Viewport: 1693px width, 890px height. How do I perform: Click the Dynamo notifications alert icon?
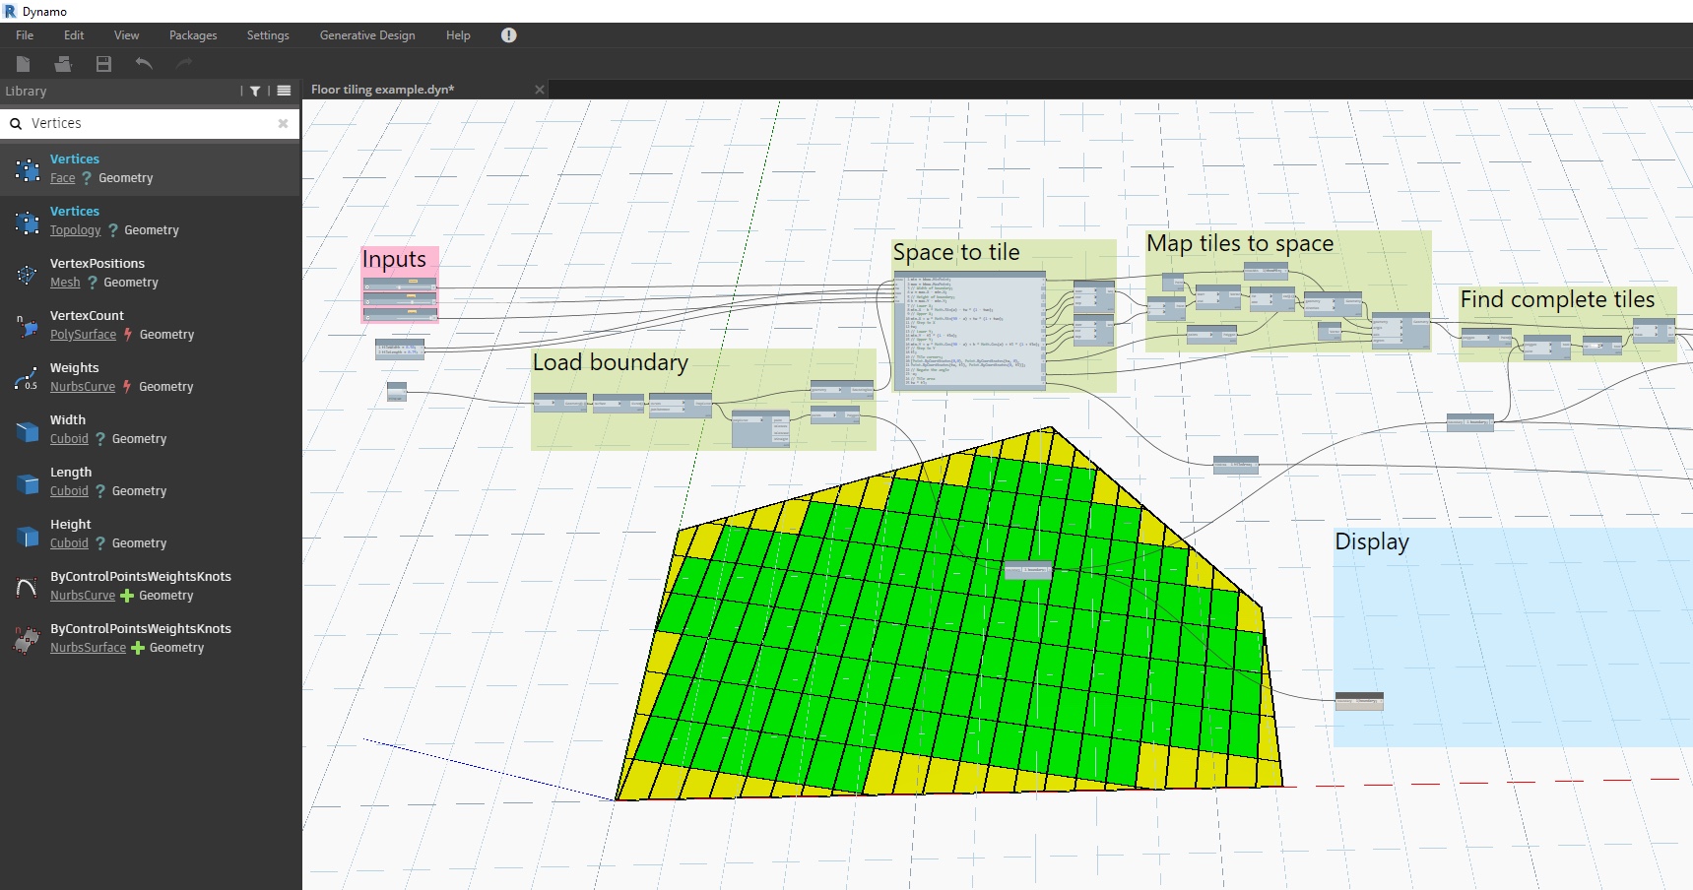(x=508, y=34)
